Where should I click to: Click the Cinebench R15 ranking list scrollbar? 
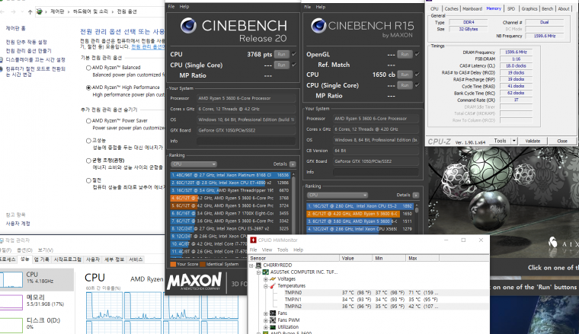point(417,218)
